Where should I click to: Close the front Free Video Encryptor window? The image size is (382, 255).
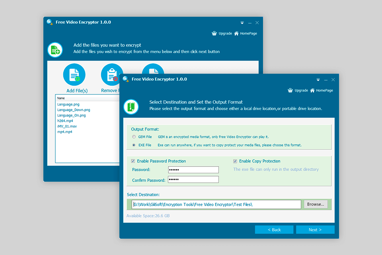[x=333, y=80]
